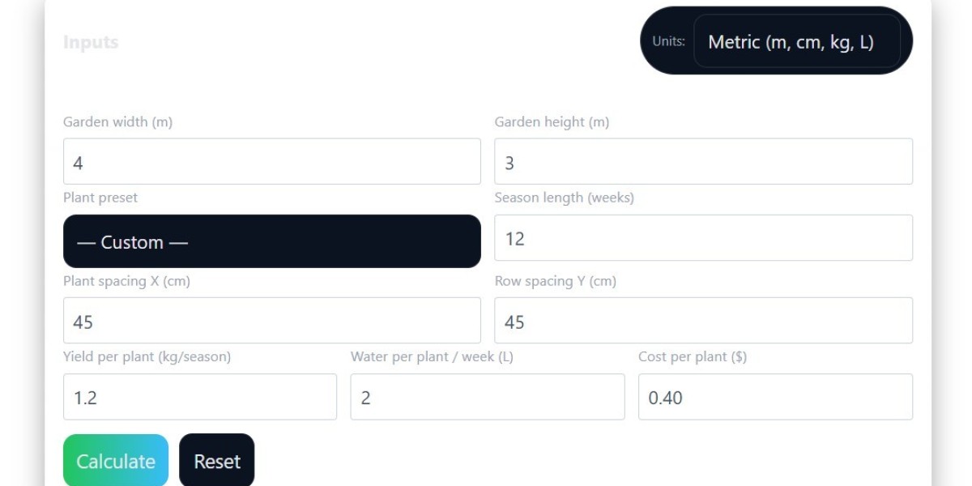972x486 pixels.
Task: Click the Water per plant per week field
Action: [x=488, y=396]
